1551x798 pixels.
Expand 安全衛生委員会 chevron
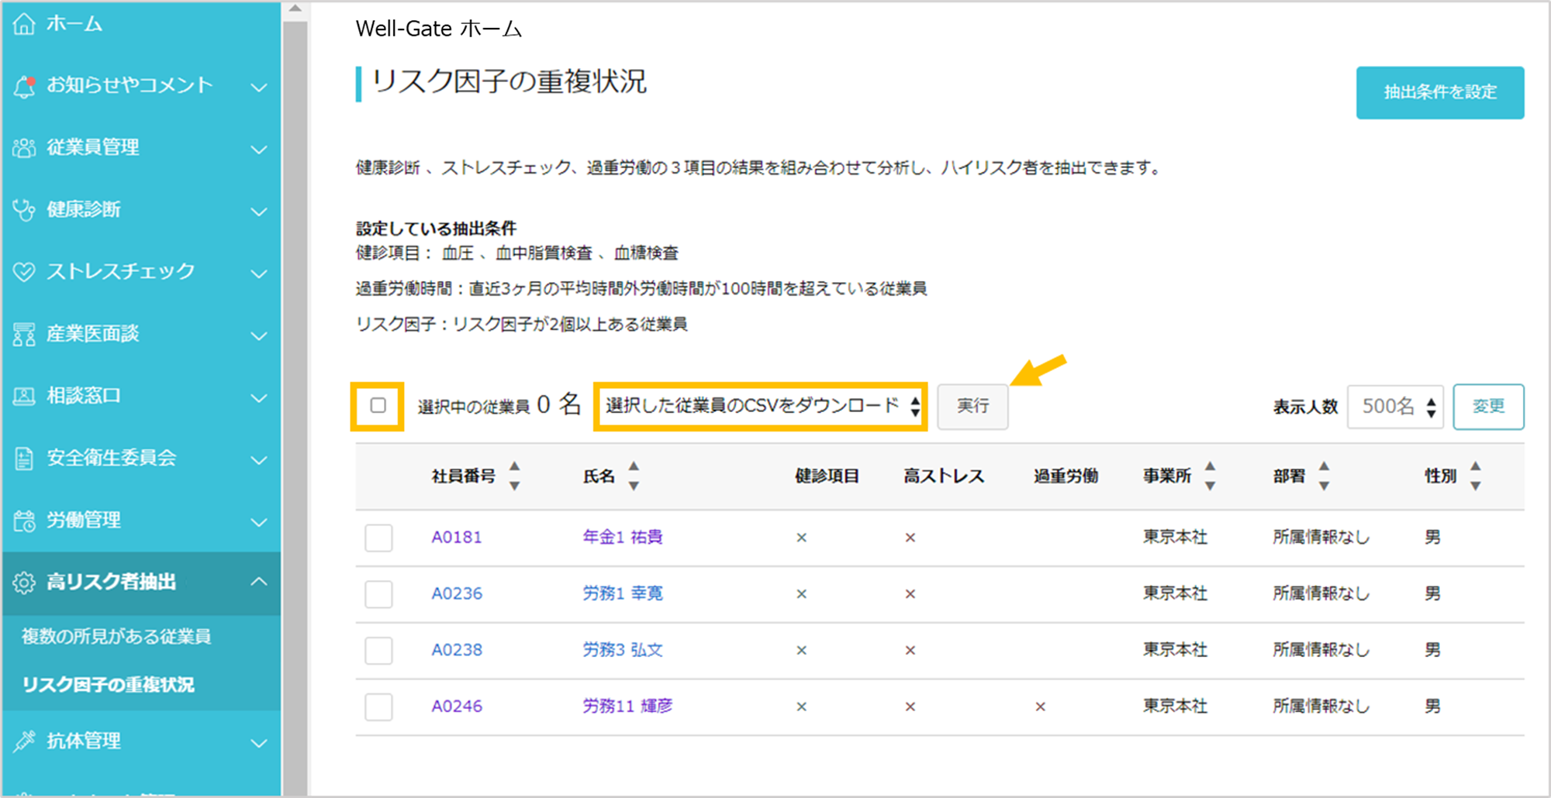260,460
